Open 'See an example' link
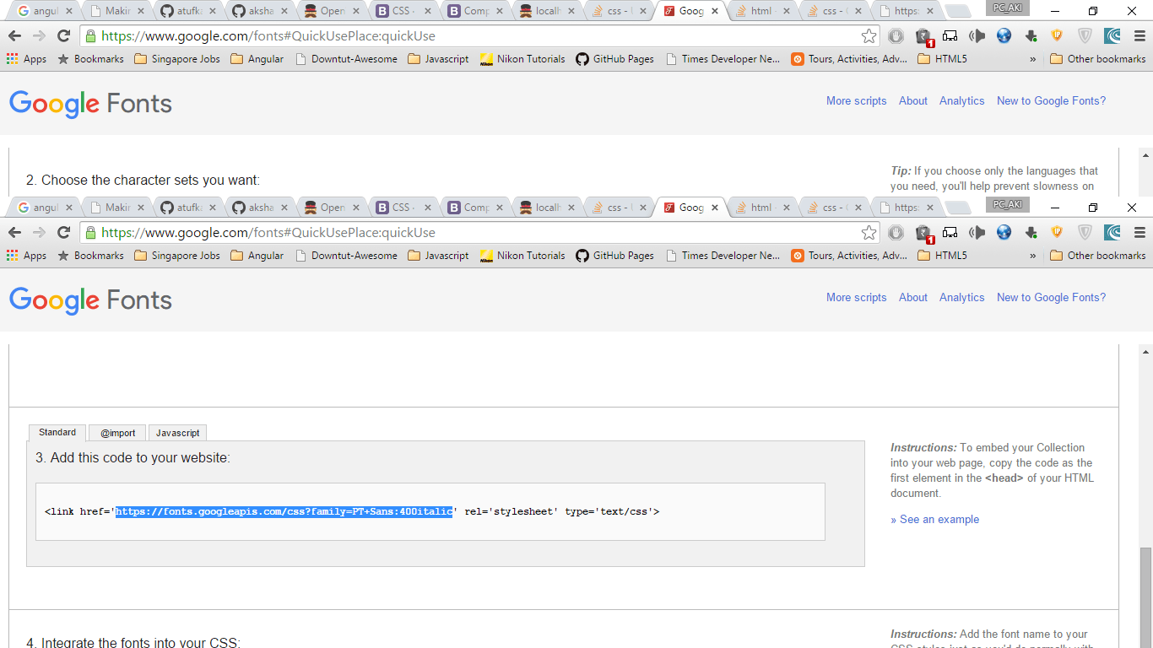1153x648 pixels. click(934, 519)
